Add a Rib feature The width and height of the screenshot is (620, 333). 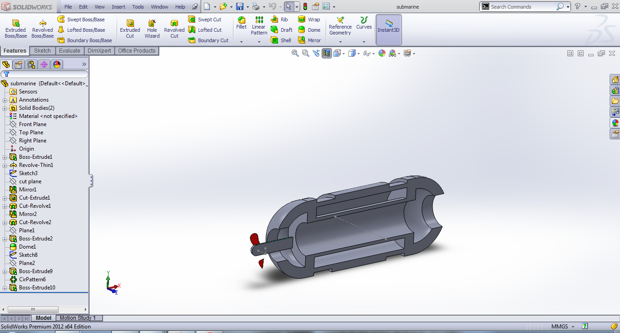click(x=279, y=20)
